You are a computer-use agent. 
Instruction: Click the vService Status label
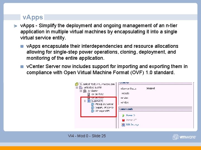(128, 89)
